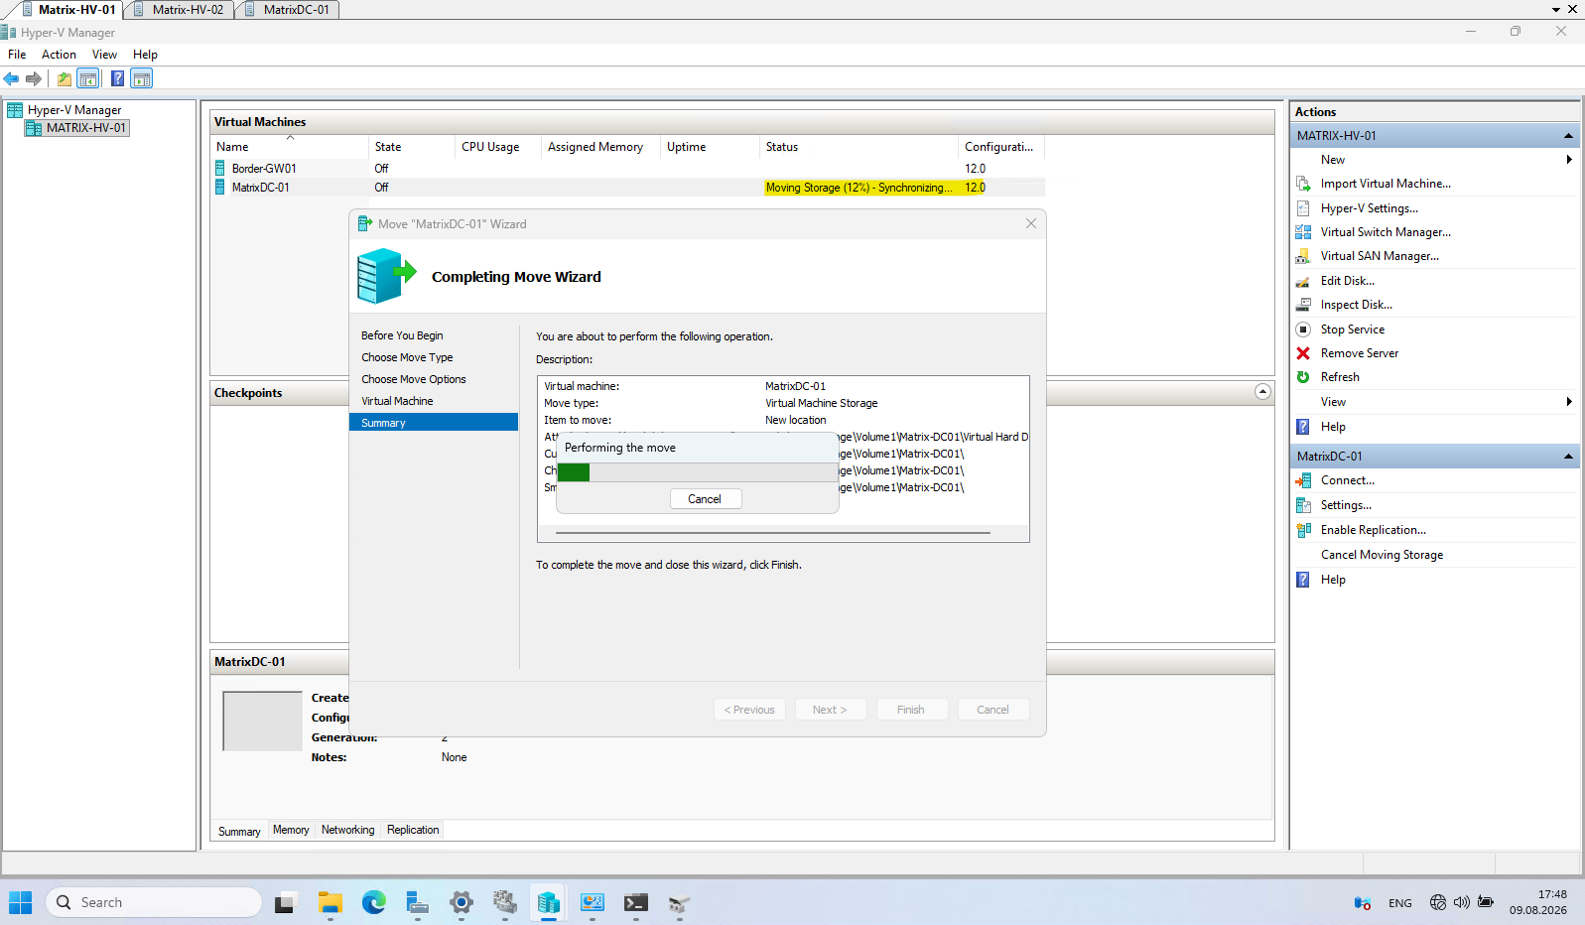Collapse the MatrixDC-01 actions section
This screenshot has width=1585, height=925.
pyautogui.click(x=1568, y=457)
